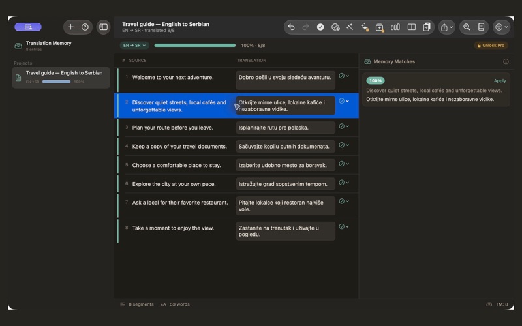
Task: Click the purple app logo button
Action: (28, 27)
